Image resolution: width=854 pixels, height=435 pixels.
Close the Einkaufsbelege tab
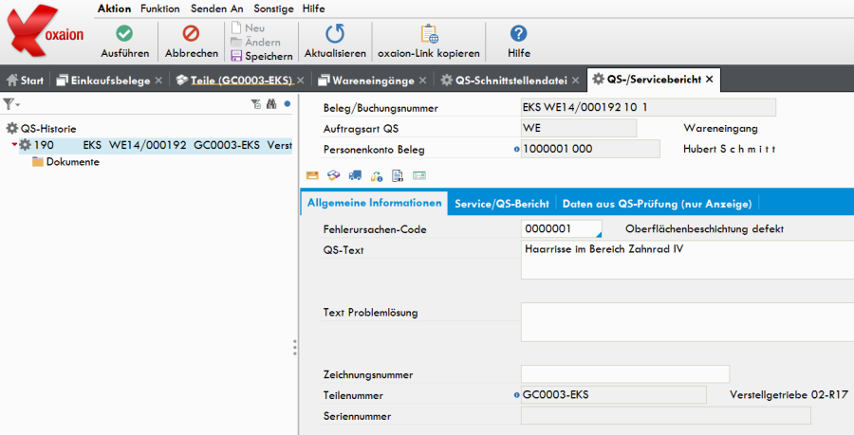pyautogui.click(x=158, y=81)
